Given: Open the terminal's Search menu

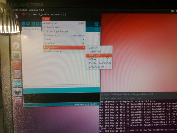Looking at the screenshot, I should coord(121,98).
